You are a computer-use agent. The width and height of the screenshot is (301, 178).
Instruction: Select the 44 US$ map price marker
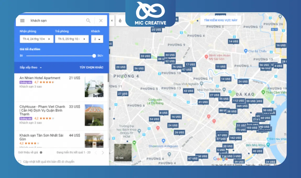pyautogui.click(x=170, y=55)
